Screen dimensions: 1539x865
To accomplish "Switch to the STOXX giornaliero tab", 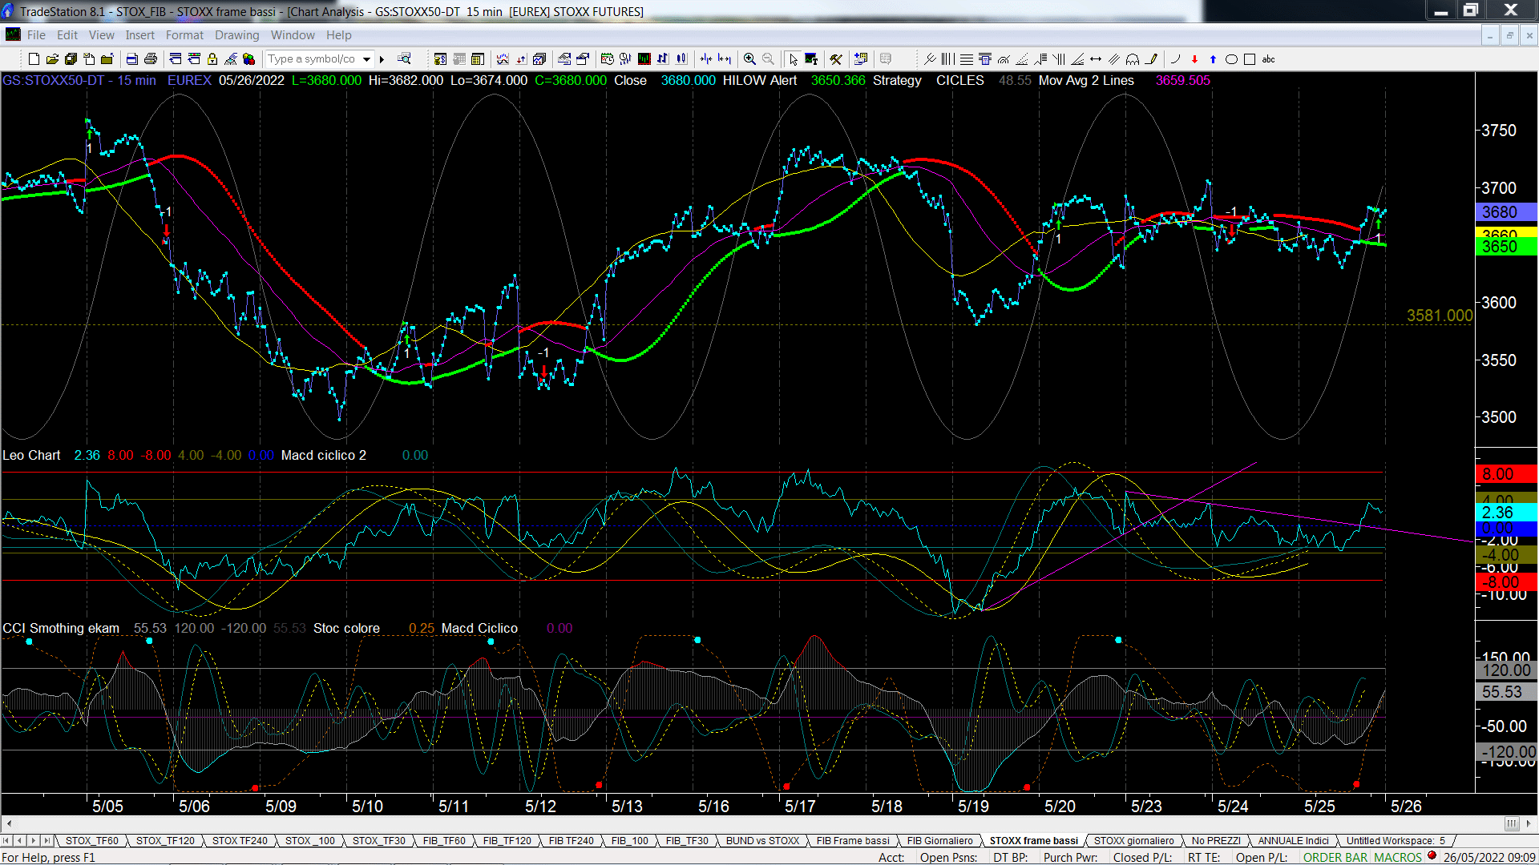I will coord(1133,841).
